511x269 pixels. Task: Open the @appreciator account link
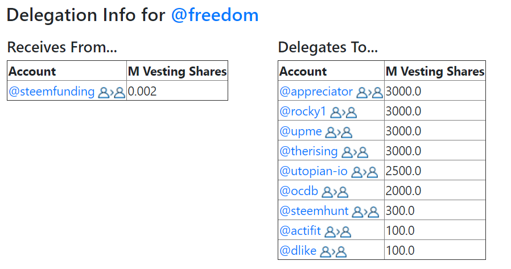tap(316, 92)
